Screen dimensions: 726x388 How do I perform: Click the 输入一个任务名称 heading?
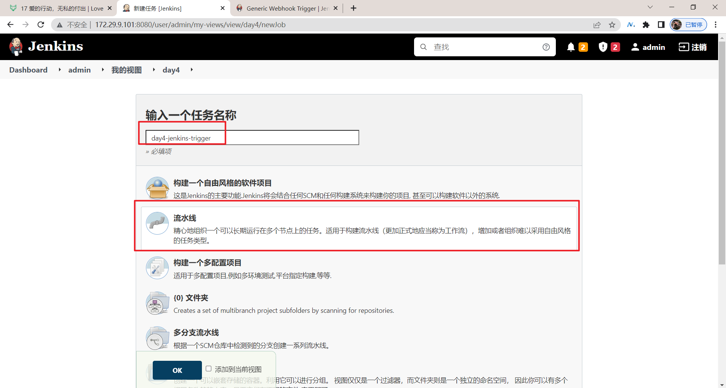point(191,115)
